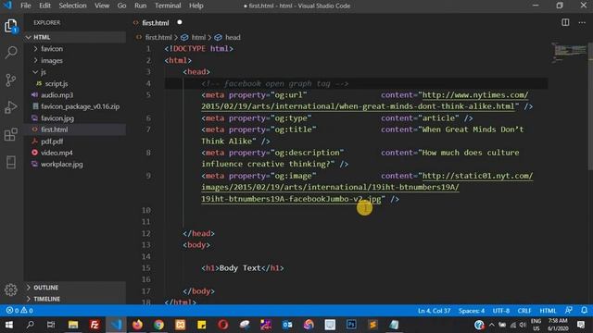Select the first.html editor tab
This screenshot has height=333, width=593.
(156, 22)
